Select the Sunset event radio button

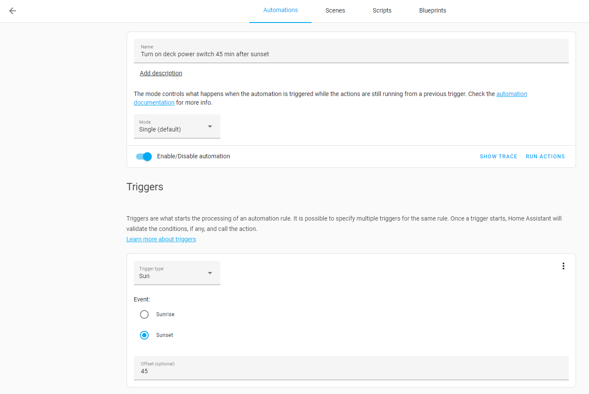pyautogui.click(x=144, y=335)
